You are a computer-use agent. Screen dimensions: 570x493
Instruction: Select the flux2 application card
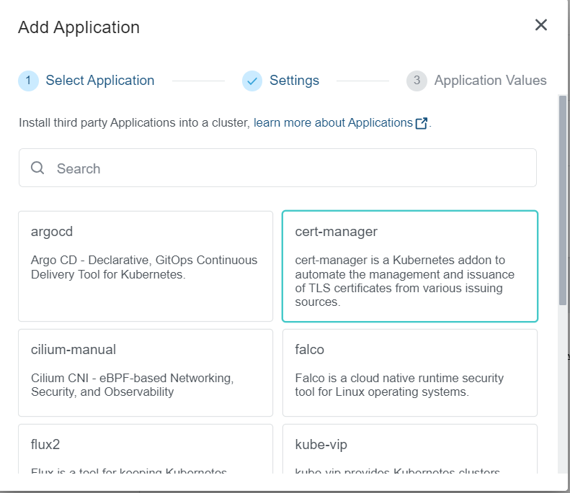(146, 448)
